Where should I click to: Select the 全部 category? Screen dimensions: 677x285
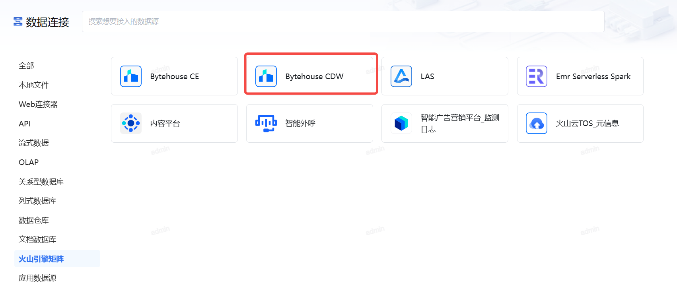(26, 66)
